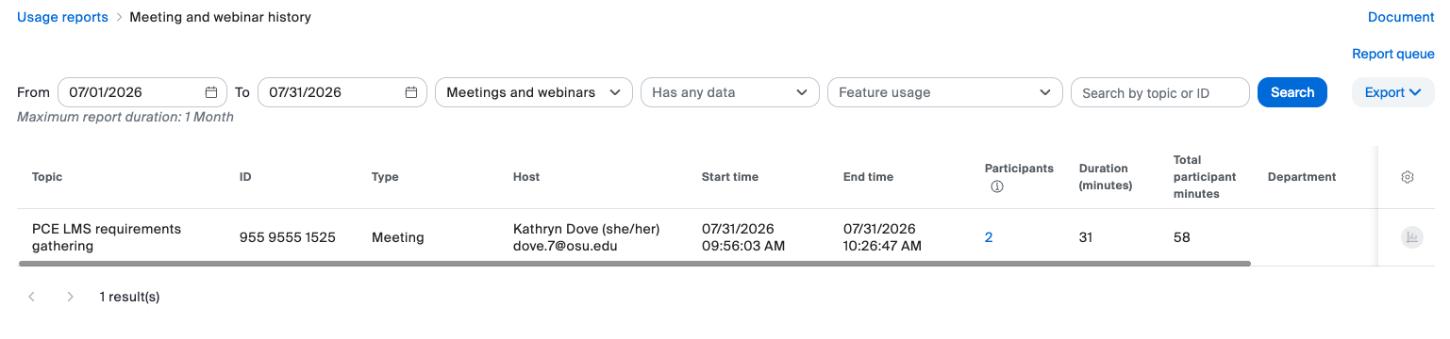
Task: Select the PCE LMS requirements gathering topic
Action: tap(107, 237)
